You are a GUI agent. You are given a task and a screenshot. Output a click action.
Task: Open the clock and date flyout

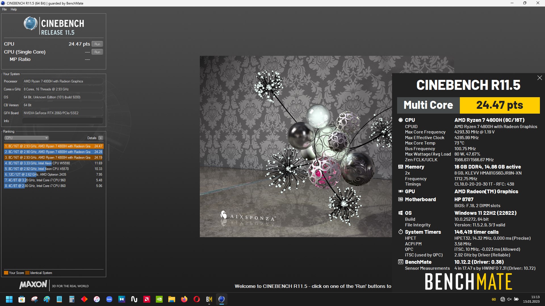tap(531, 299)
